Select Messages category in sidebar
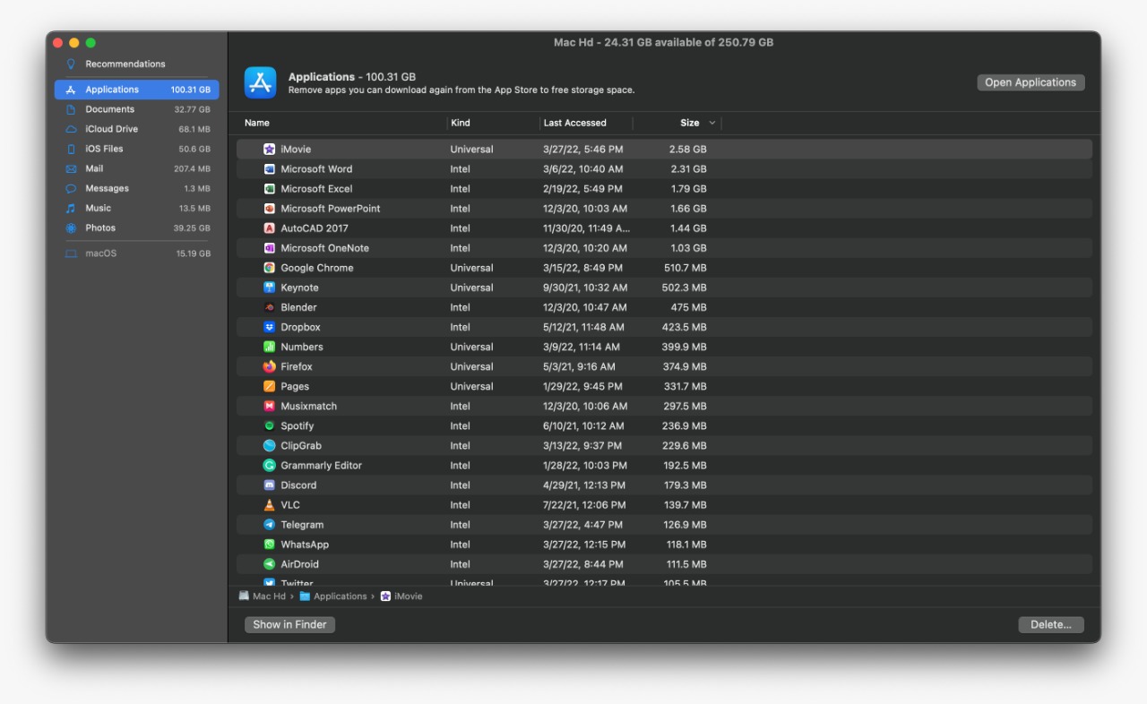 tap(137, 188)
